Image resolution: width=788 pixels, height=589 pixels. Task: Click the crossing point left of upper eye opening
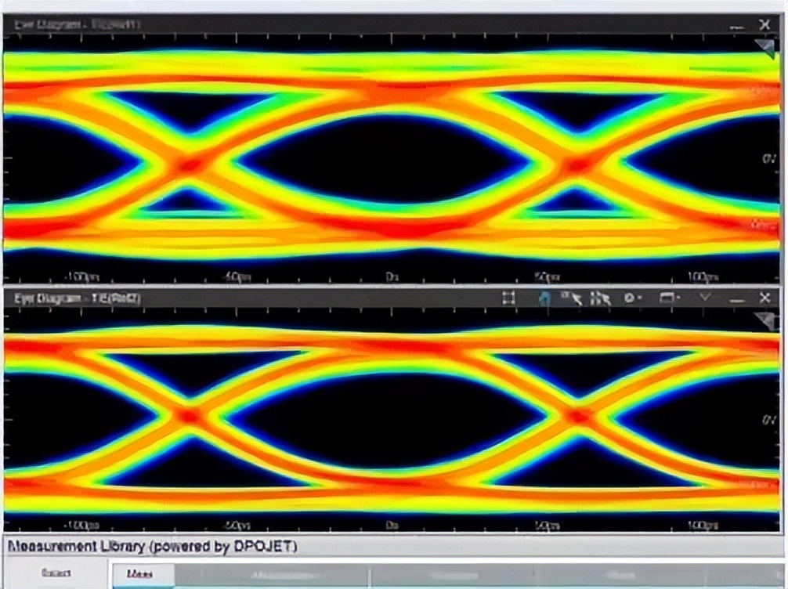coord(190,164)
